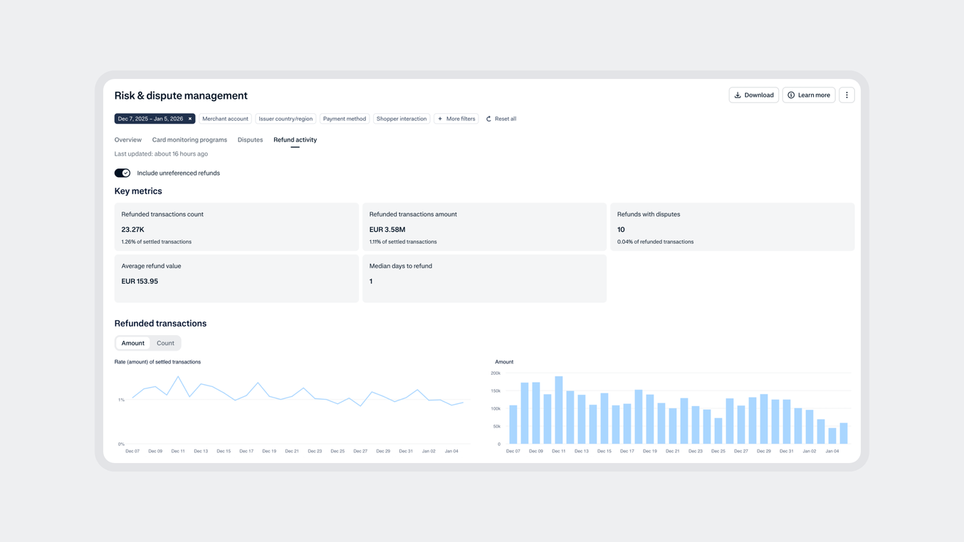
Task: Open the Merchant account filter dropdown
Action: (225, 118)
